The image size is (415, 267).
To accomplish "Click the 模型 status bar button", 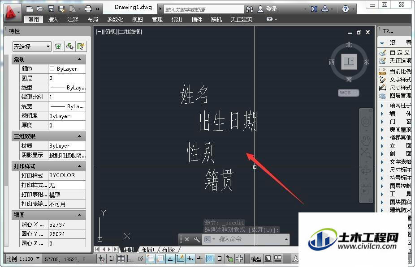I will pyautogui.click(x=256, y=259).
